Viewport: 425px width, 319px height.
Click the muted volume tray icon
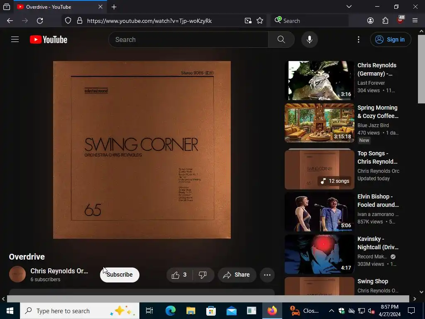pos(371,311)
